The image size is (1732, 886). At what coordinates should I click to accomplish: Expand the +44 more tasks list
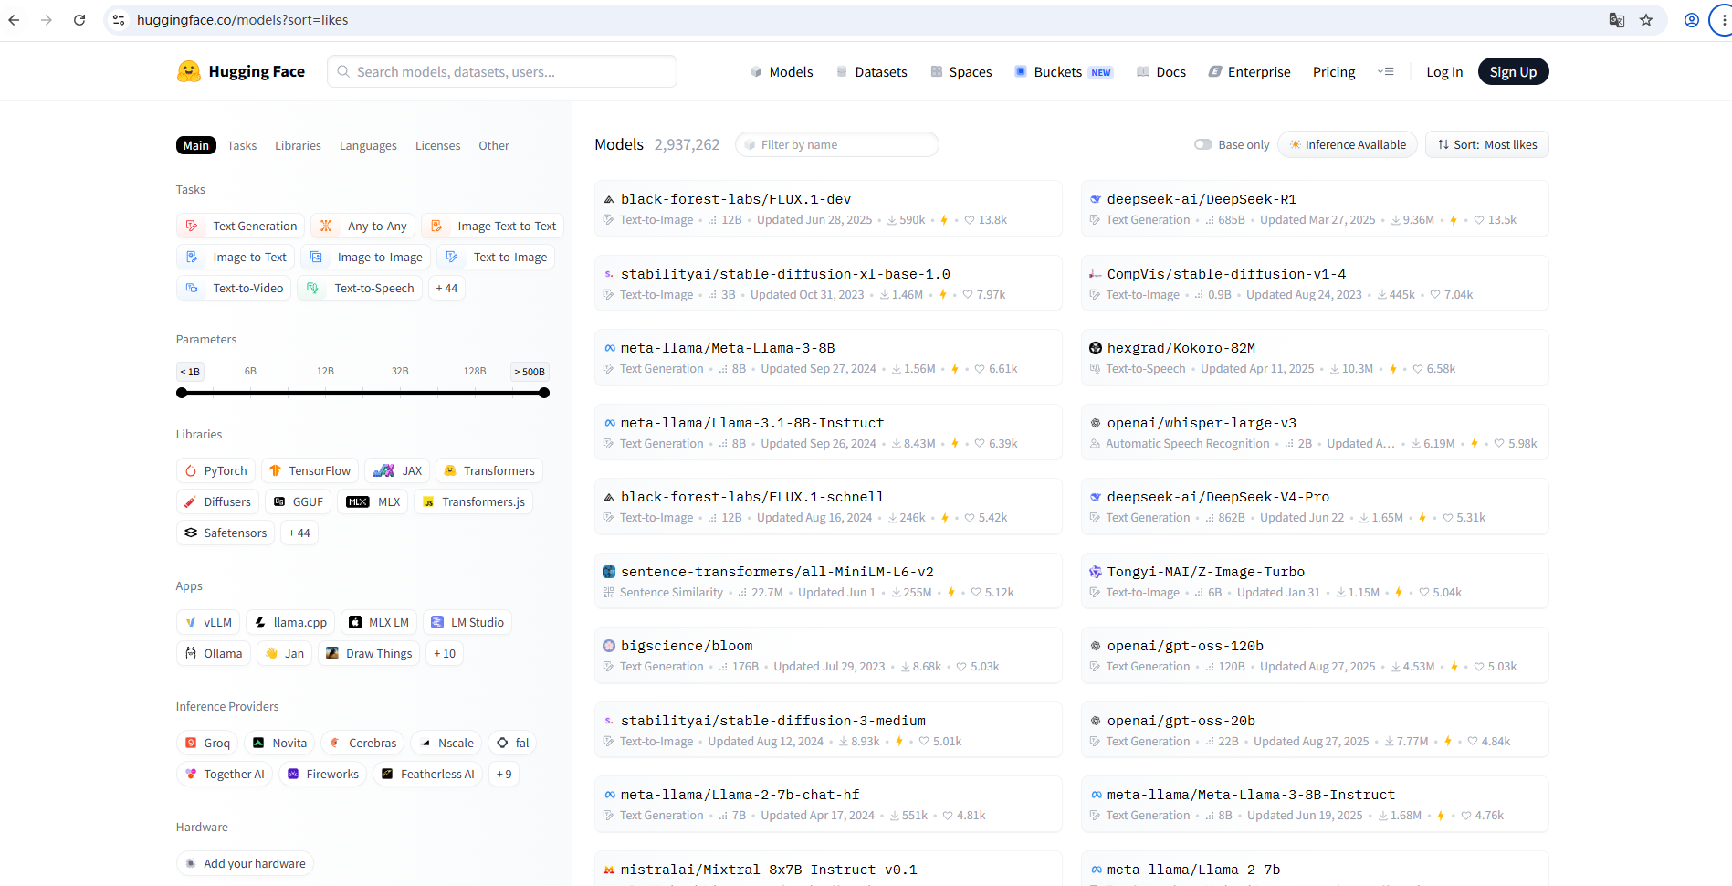446,288
